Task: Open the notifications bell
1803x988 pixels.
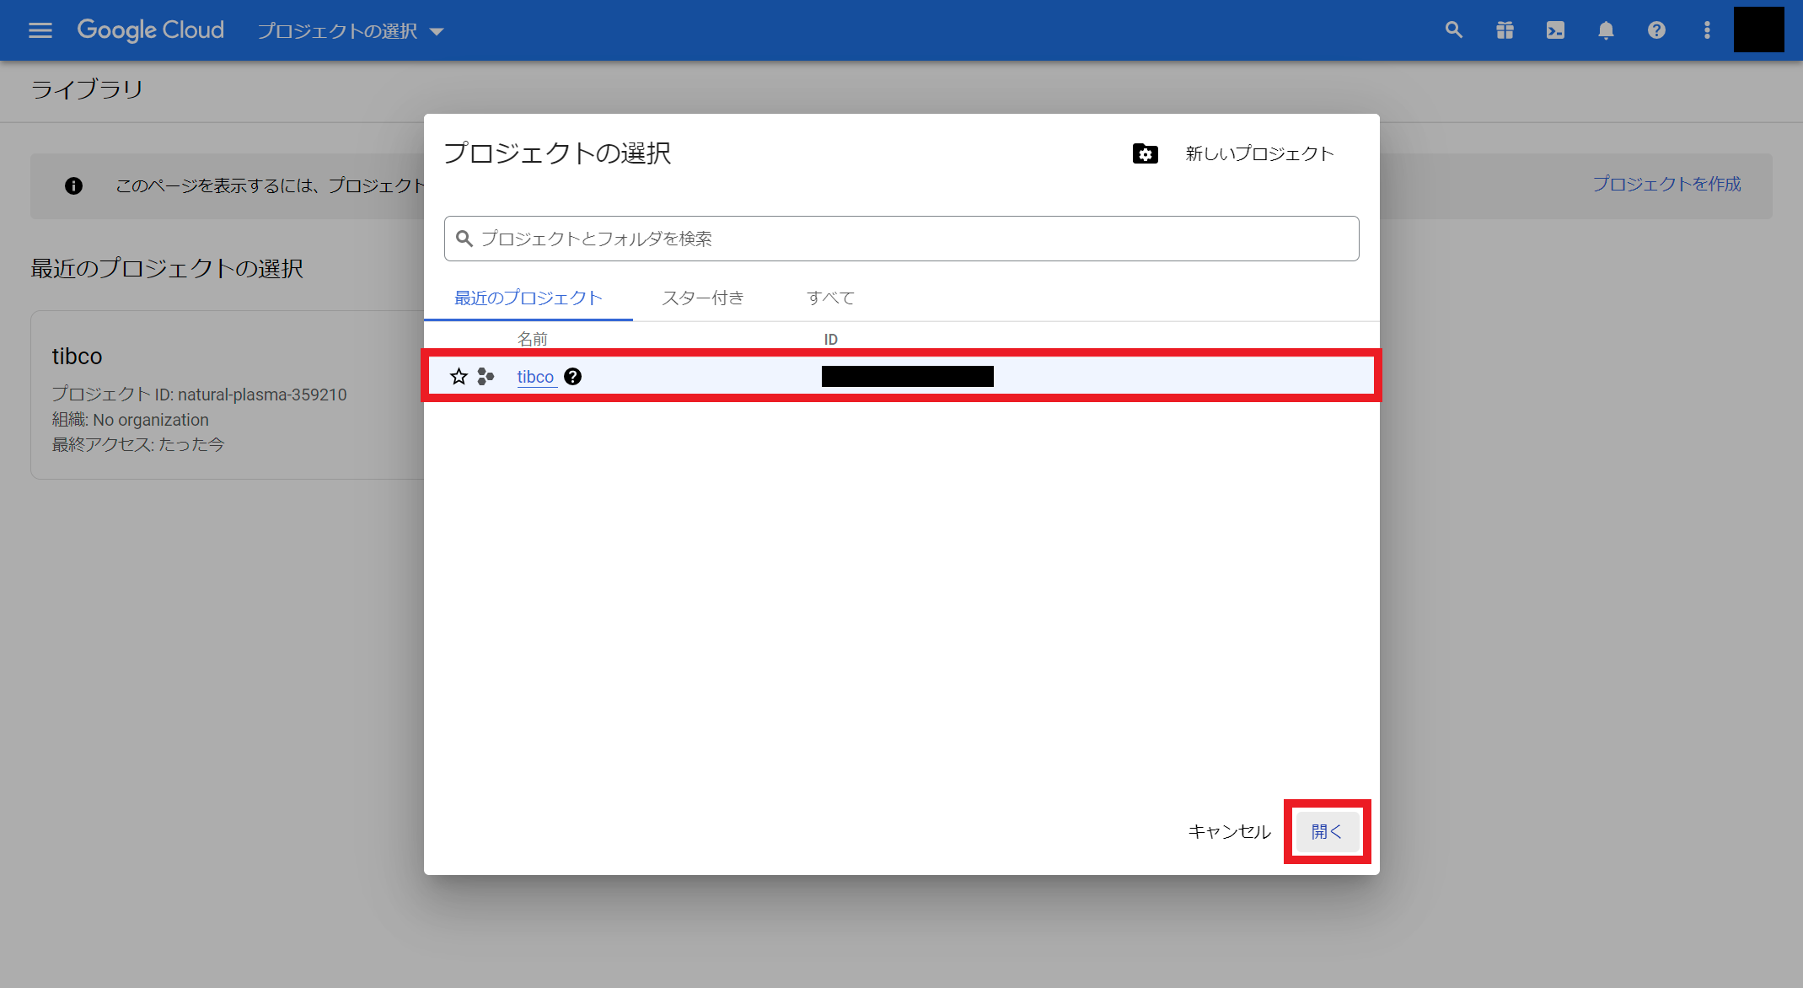Action: (1606, 30)
